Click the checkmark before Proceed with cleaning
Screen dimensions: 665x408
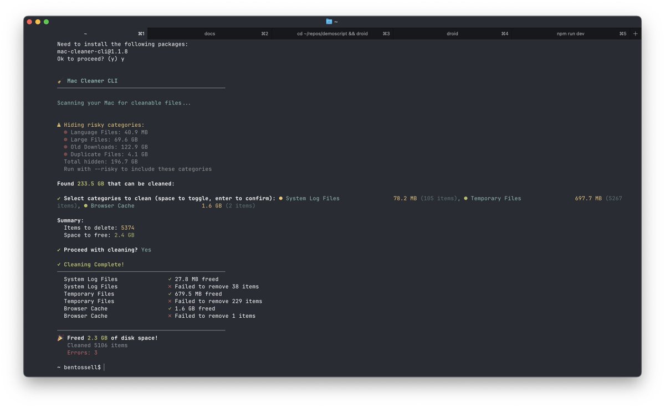(x=59, y=250)
